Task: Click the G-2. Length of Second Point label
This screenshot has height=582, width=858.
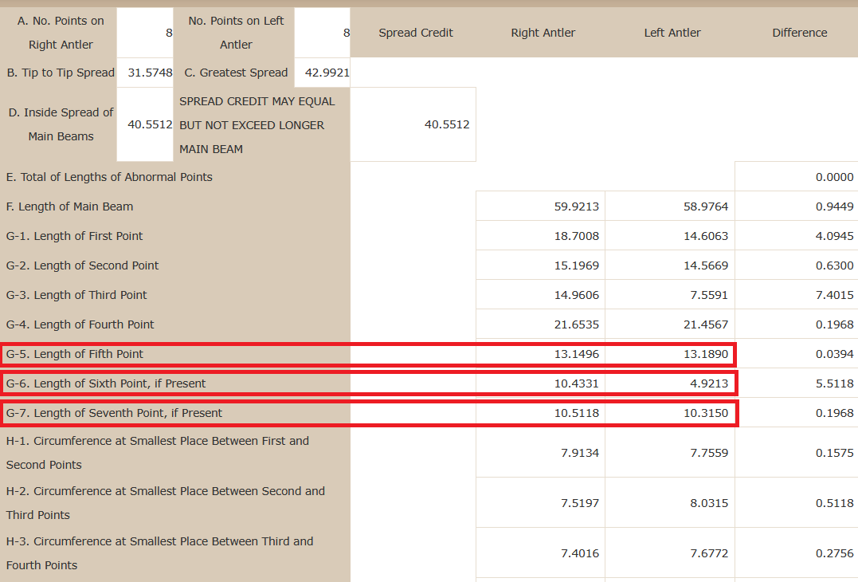Action: [x=82, y=265]
